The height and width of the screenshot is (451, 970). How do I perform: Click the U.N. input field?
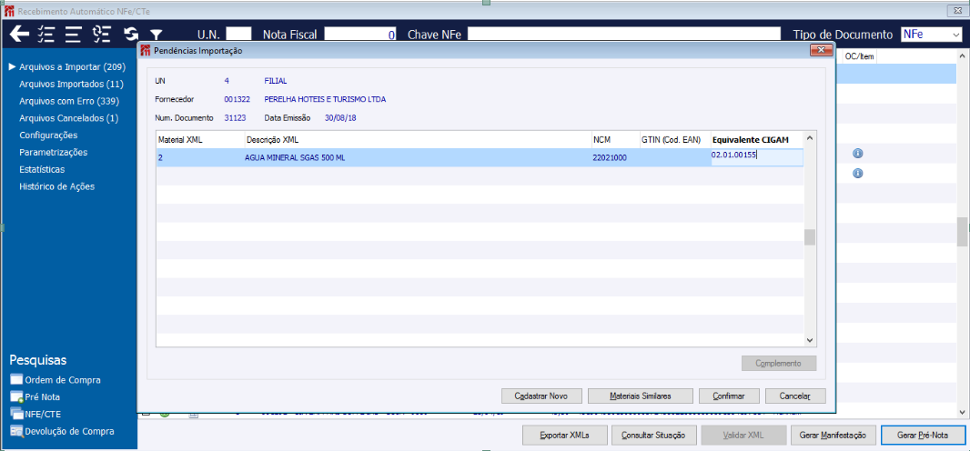pyautogui.click(x=238, y=35)
